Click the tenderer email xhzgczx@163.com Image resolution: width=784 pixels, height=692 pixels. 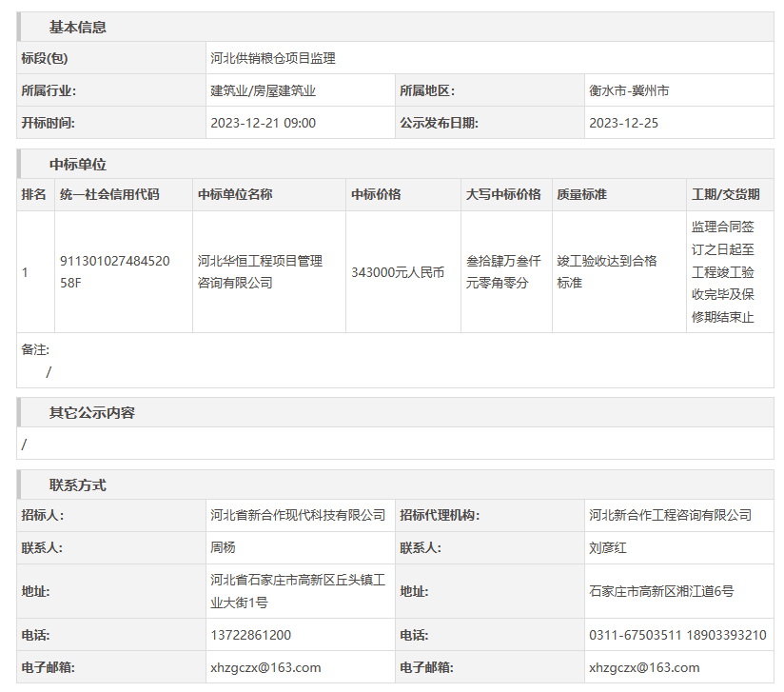point(265,667)
